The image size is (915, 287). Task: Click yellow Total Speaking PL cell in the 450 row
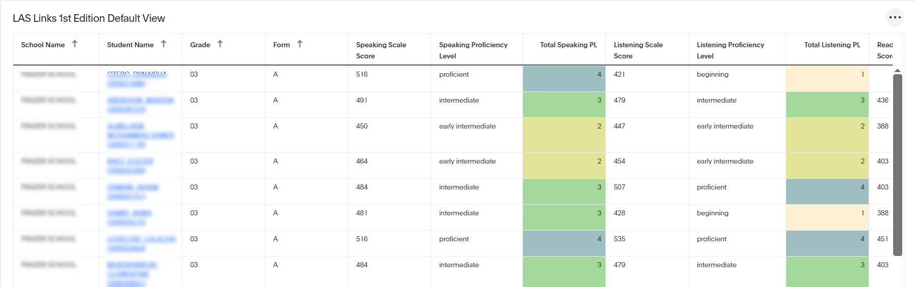point(564,135)
